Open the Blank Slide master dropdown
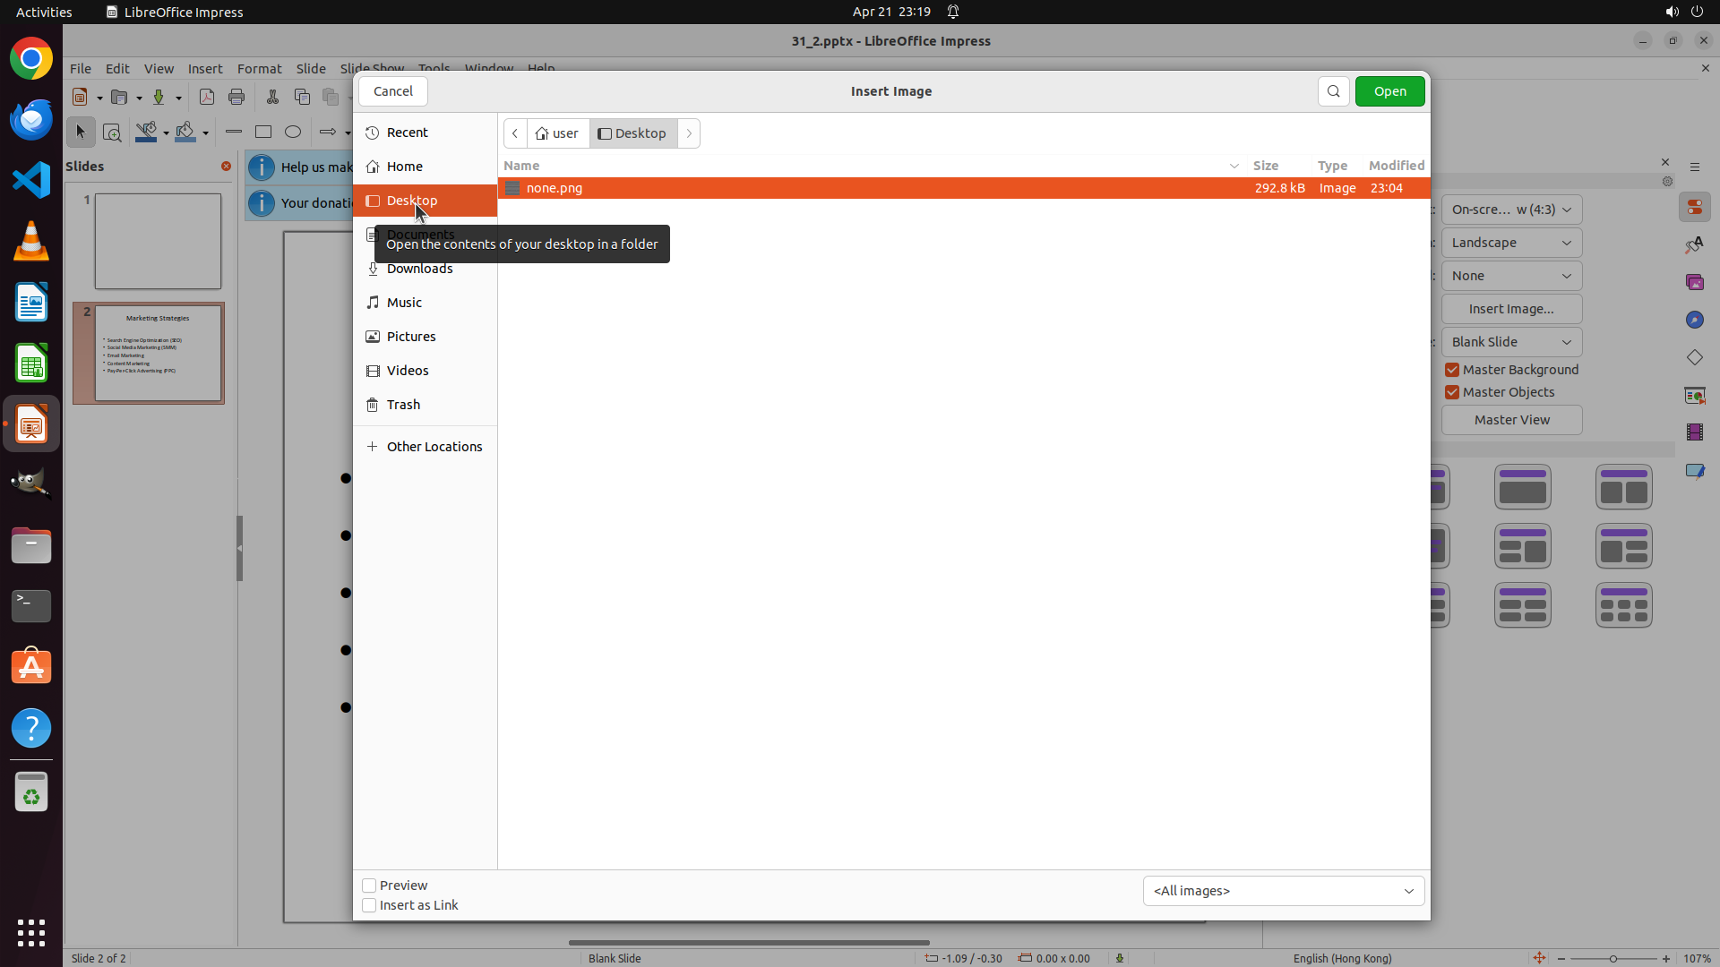 coord(1511,342)
